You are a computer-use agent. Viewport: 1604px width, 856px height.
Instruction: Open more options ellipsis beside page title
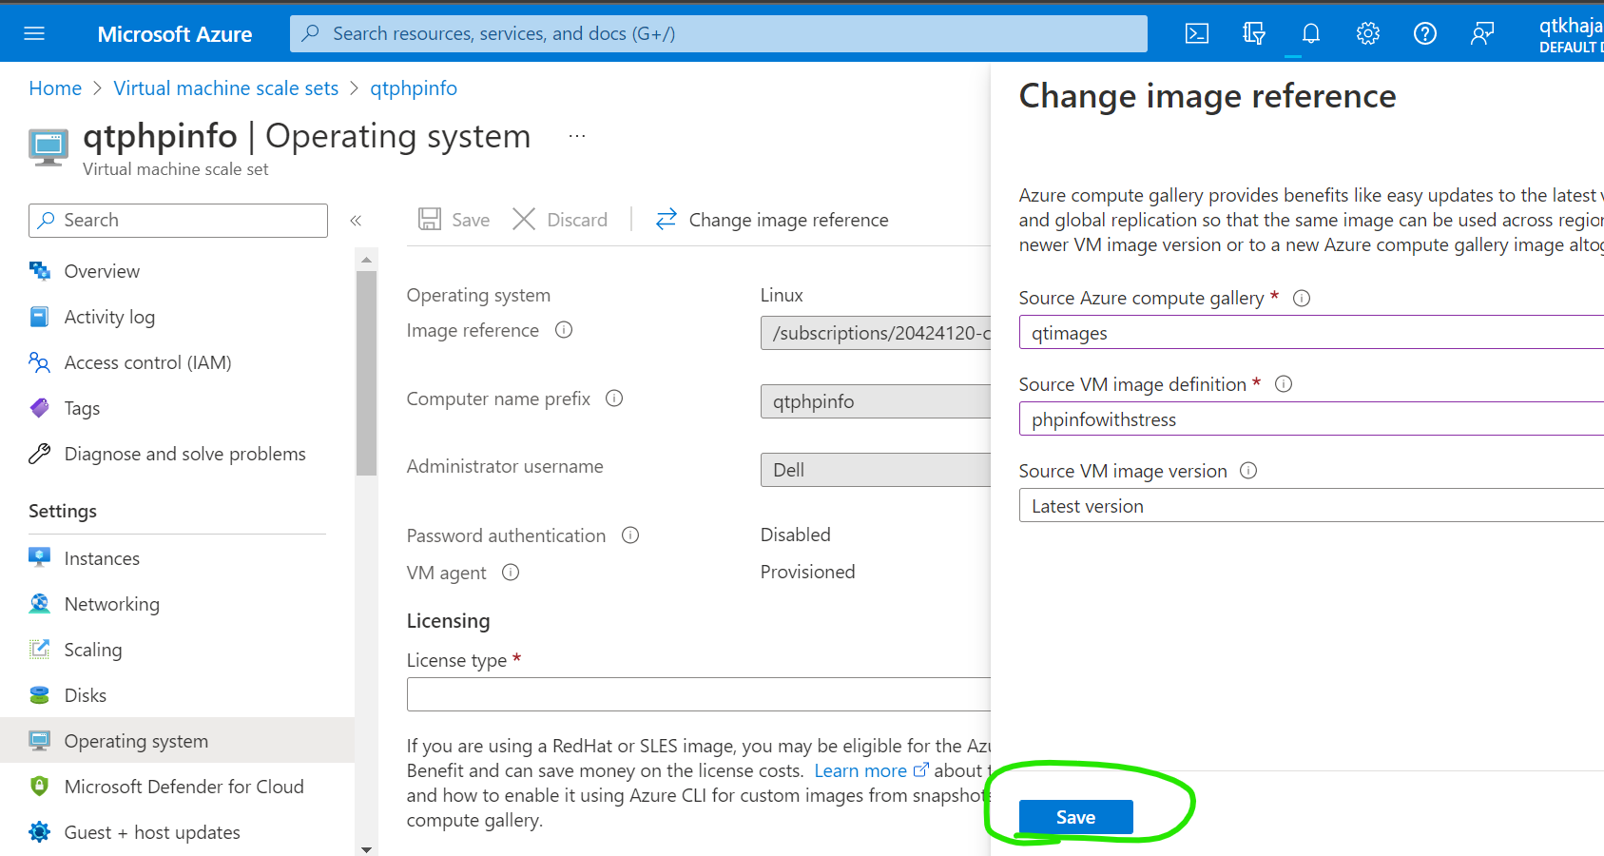tap(577, 136)
